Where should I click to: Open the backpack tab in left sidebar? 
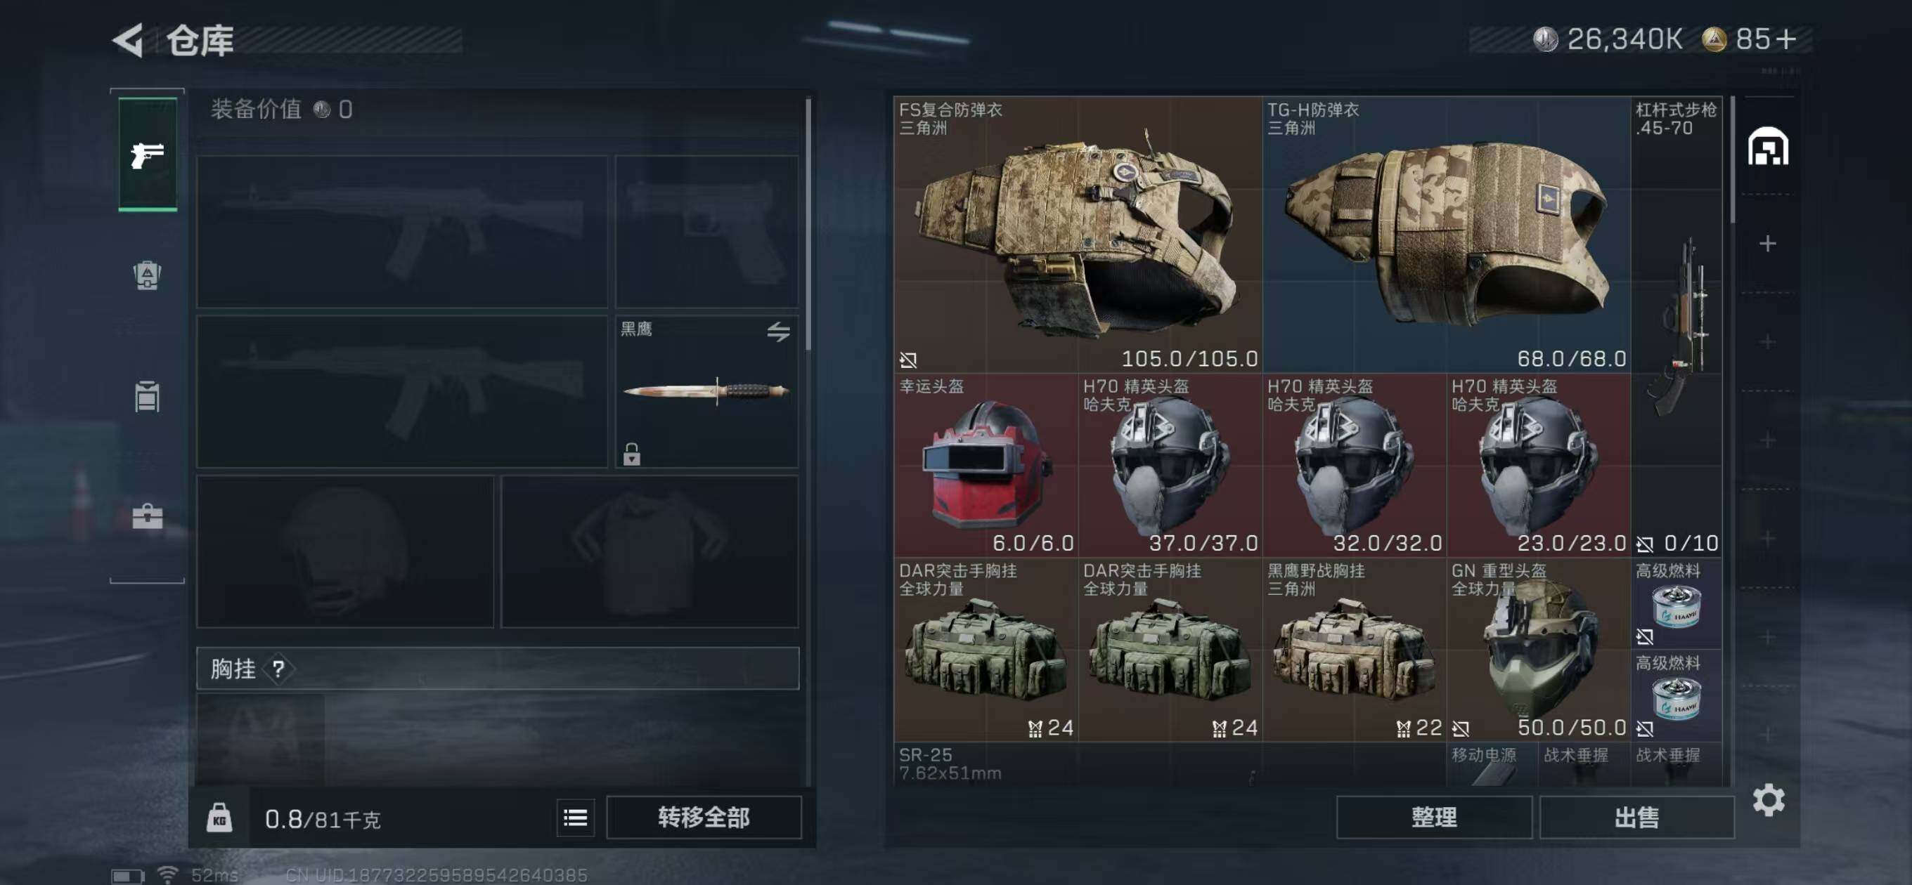(x=147, y=275)
